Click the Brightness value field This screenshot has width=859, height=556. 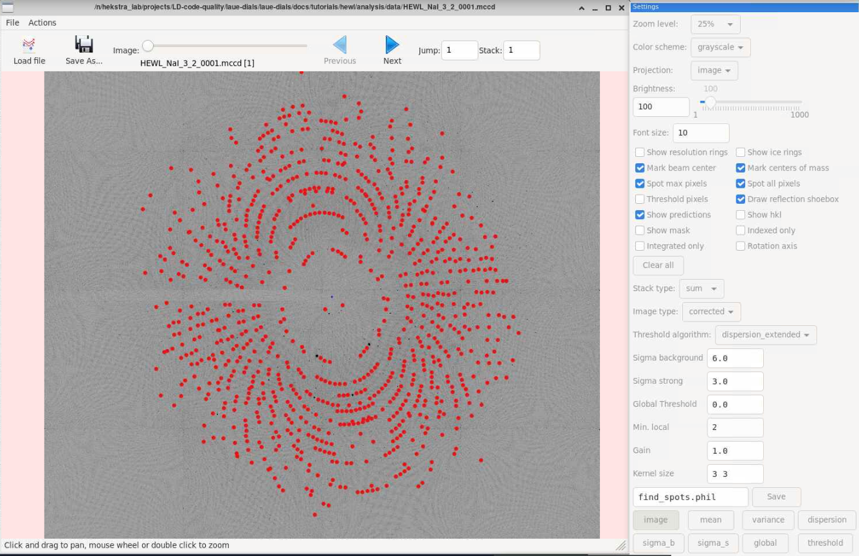[x=661, y=107]
